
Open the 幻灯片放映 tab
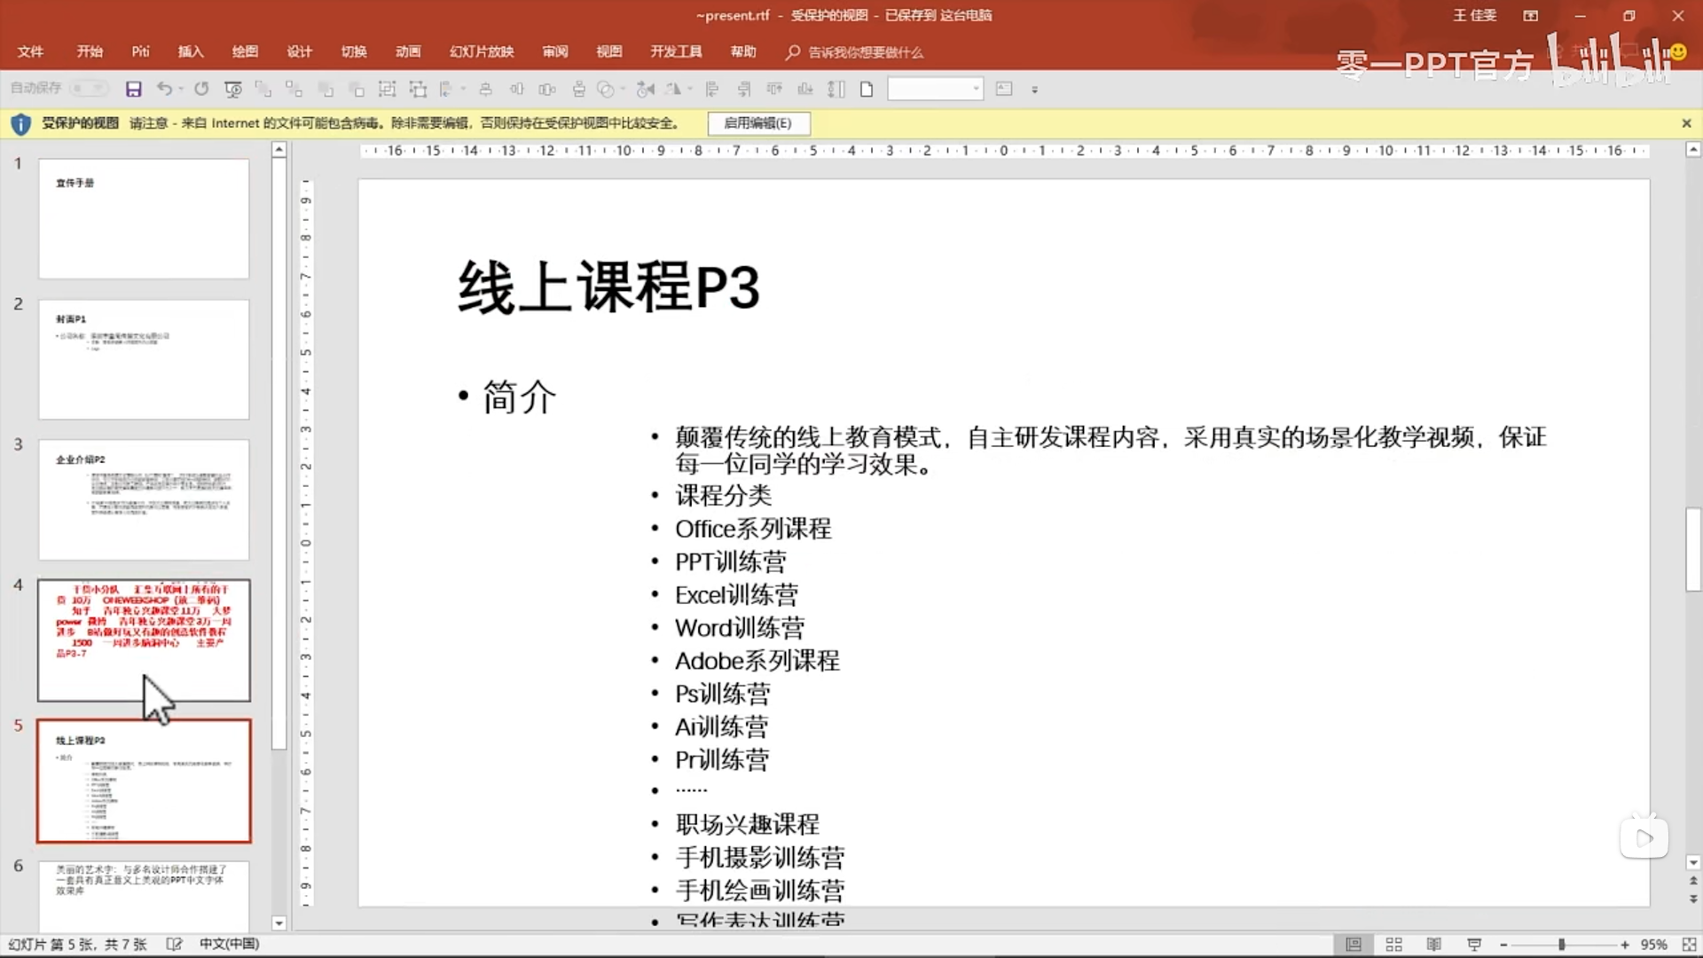[482, 51]
